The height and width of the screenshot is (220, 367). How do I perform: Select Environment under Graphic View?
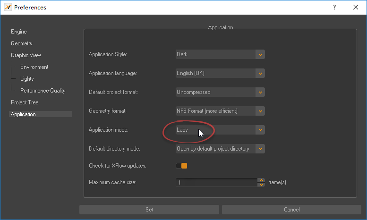[x=34, y=67]
